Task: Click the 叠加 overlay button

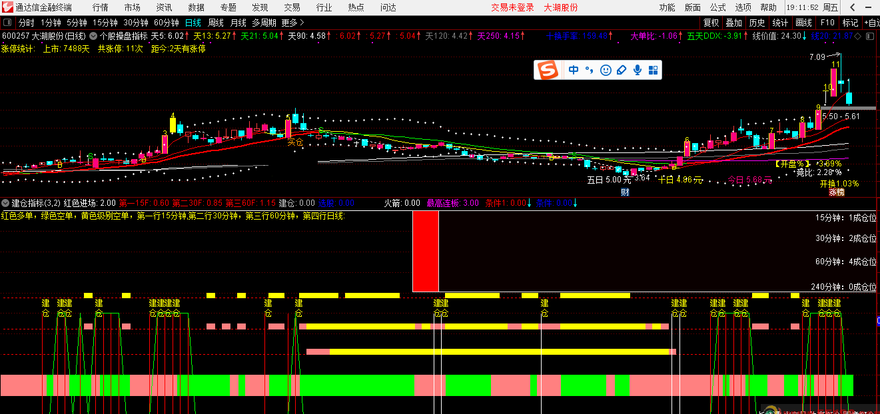Action: point(733,23)
